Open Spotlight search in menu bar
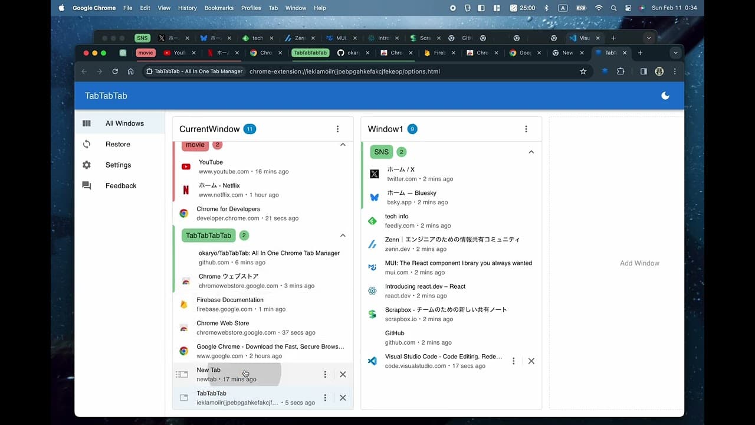This screenshot has width=755, height=425. coord(613,8)
